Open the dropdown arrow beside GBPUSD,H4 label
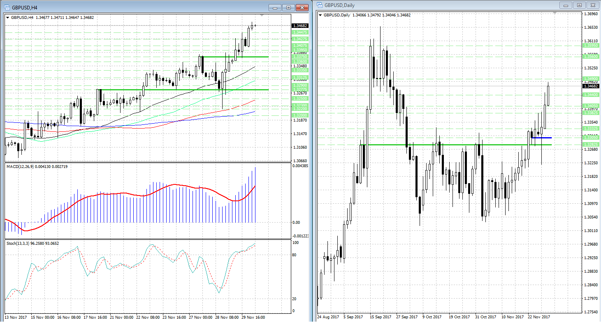 (8, 18)
